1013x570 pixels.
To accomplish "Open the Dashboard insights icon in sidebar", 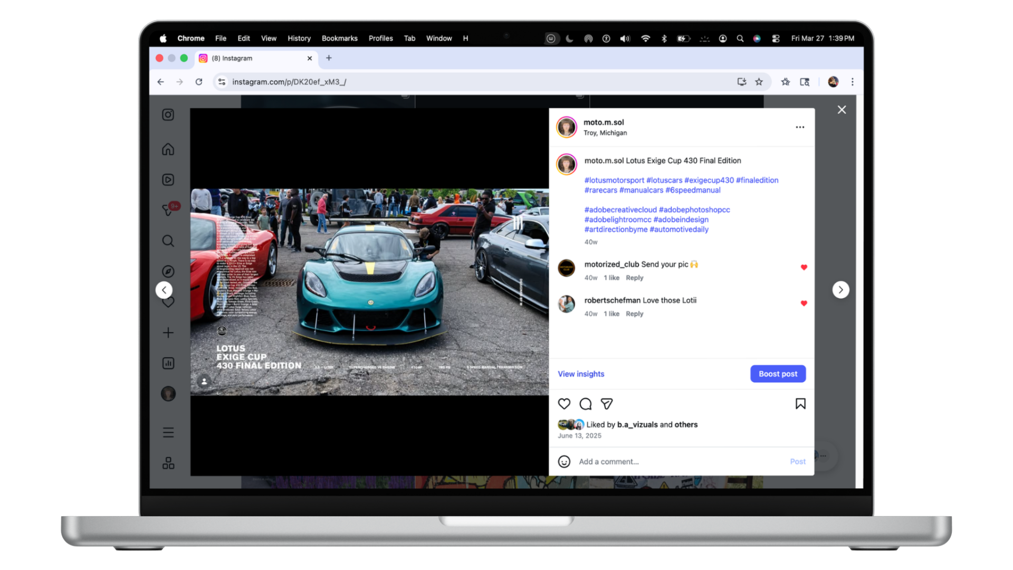I will [168, 363].
